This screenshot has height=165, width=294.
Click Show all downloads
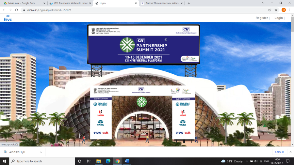[x=279, y=152]
